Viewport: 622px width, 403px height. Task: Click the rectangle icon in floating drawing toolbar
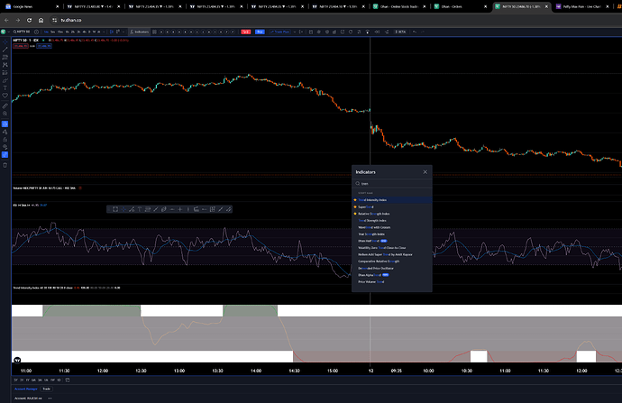[x=115, y=209]
